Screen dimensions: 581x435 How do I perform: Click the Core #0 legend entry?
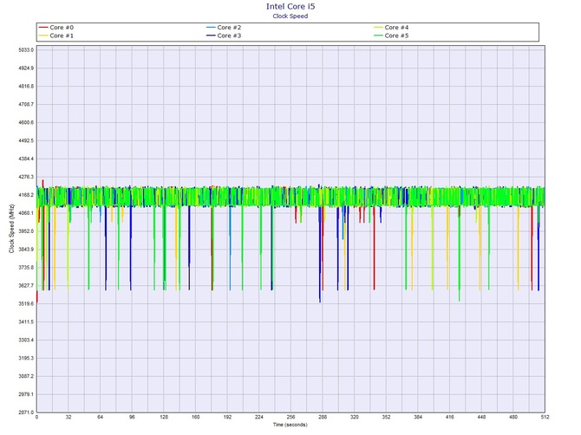(x=56, y=28)
